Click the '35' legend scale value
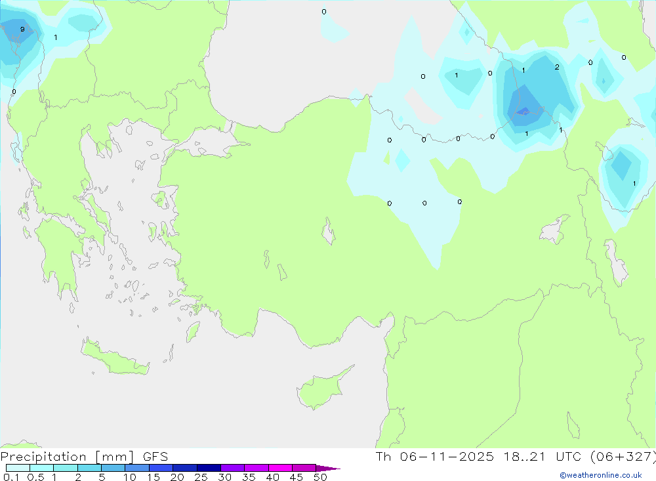The image size is (656, 481). pyautogui.click(x=249, y=477)
